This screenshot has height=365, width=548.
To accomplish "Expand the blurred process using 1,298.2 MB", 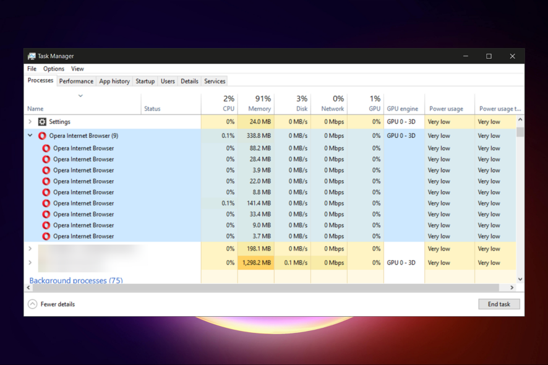I will click(x=30, y=262).
